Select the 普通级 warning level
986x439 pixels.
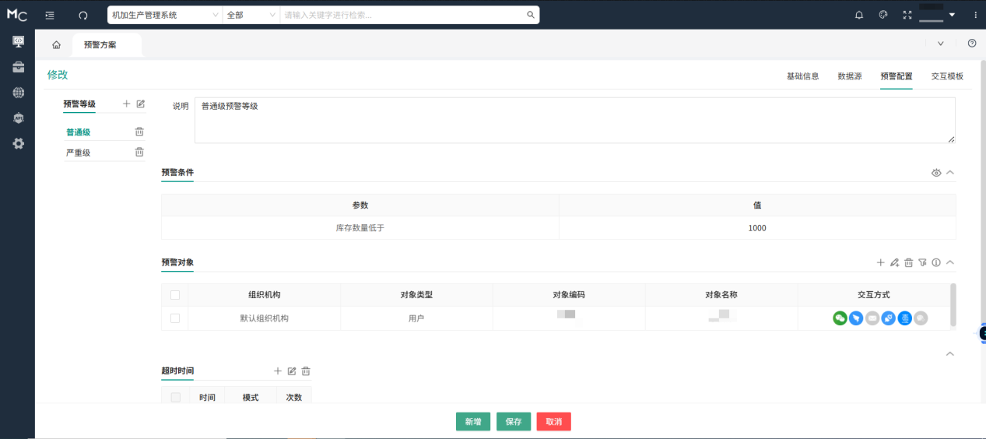(79, 132)
